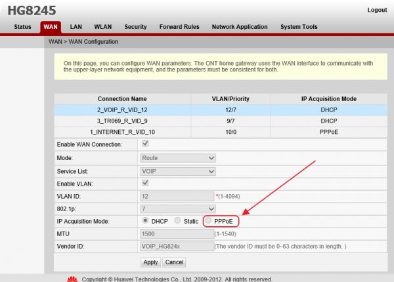
Task: Select the PPPoE radio button
Action: 208,220
